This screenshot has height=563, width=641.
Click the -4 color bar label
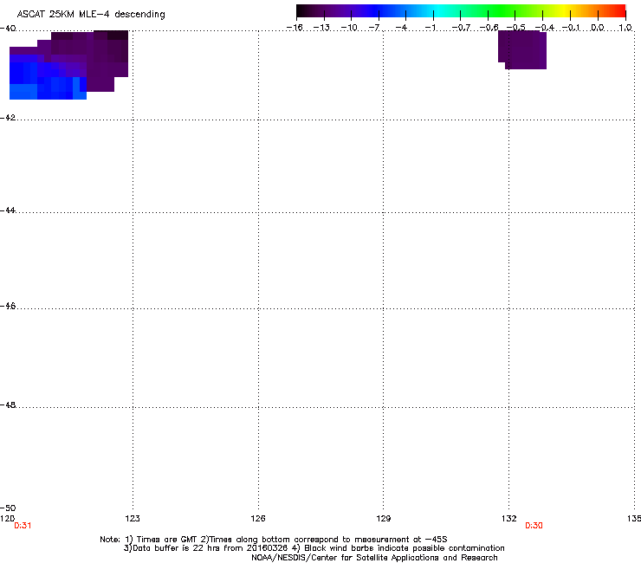401,28
